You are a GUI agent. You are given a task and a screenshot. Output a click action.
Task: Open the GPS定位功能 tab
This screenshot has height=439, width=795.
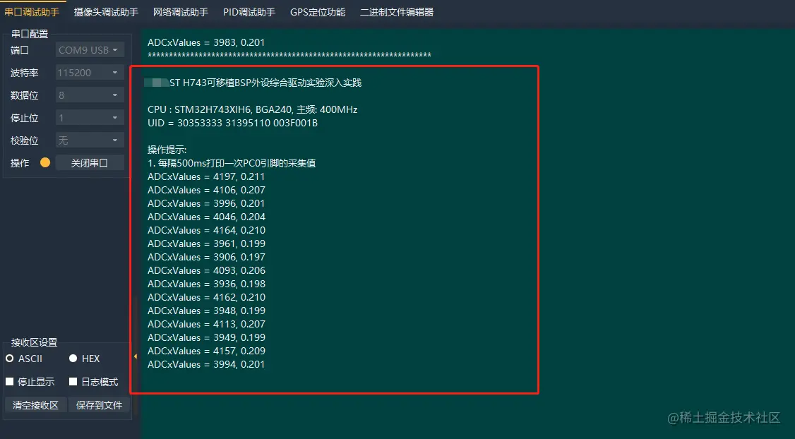318,12
